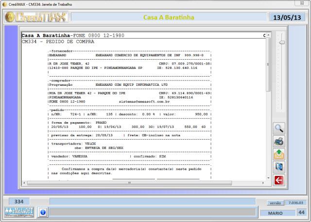Image resolution: width=311 pixels, height=222 pixels.
Task: Click the blue document export icon
Action: click(279, 168)
